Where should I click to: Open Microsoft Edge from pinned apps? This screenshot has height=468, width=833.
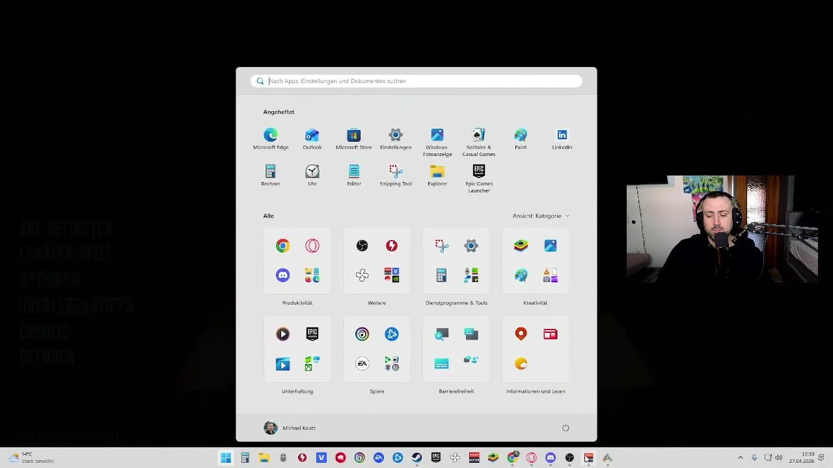(x=271, y=139)
